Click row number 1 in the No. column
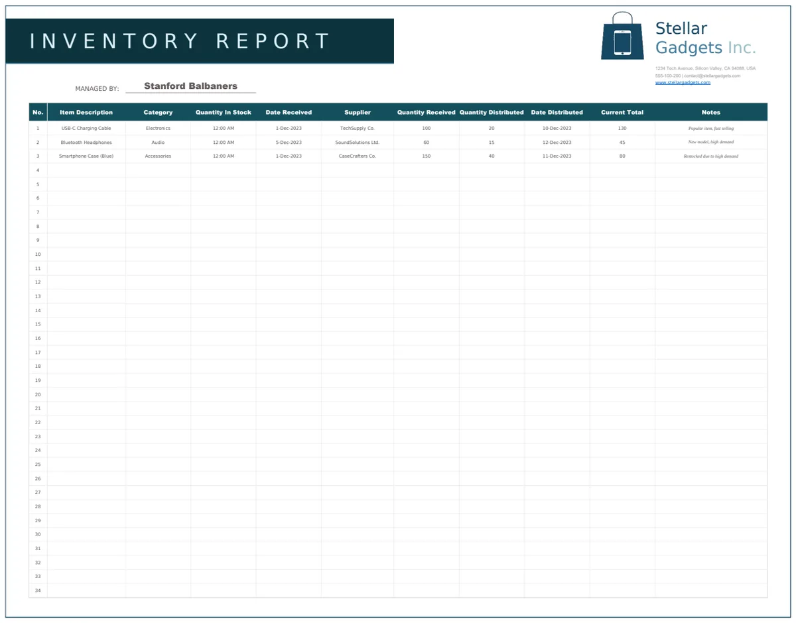This screenshot has height=623, width=796. click(x=38, y=129)
